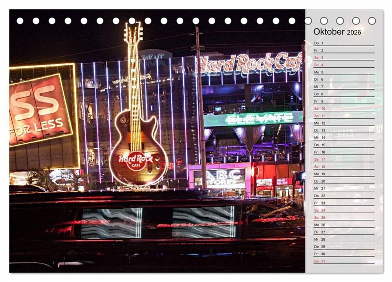Image resolution: width=392 pixels, height=282 pixels.
Task: Select the date row 'Fr 16'
Action: pos(344,152)
